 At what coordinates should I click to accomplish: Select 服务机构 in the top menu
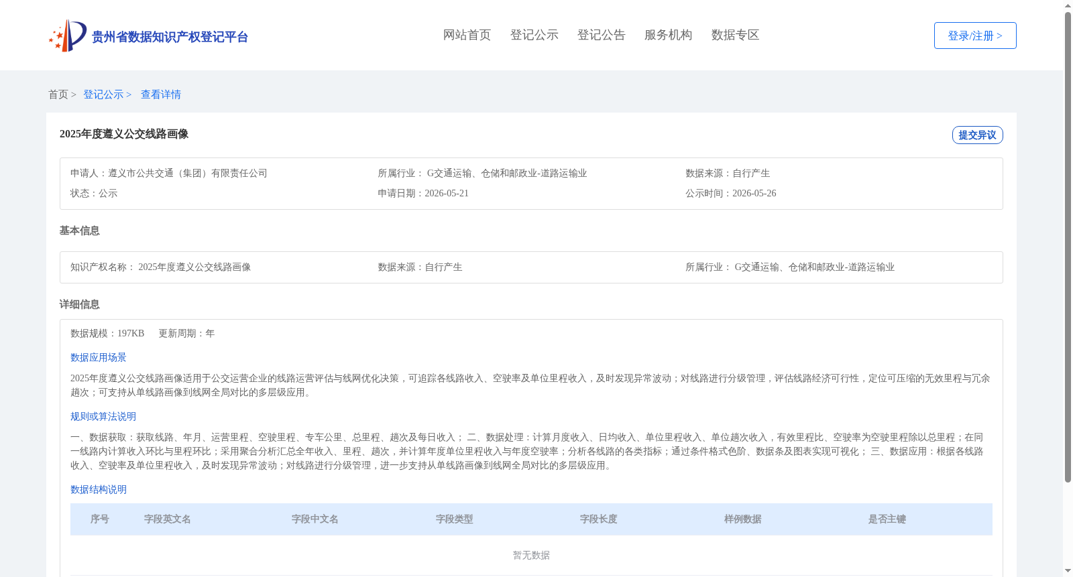tap(668, 35)
